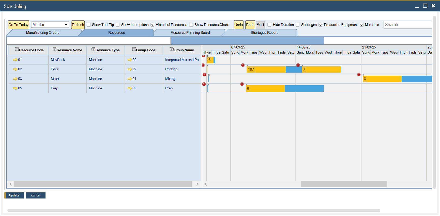
Task: Select the order 107 bar on Pack row
Action: (274, 69)
